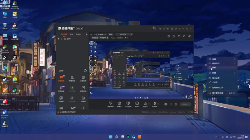Select 显示更多选项 in the context menu
This screenshot has height=140, width=250.
click(222, 93)
